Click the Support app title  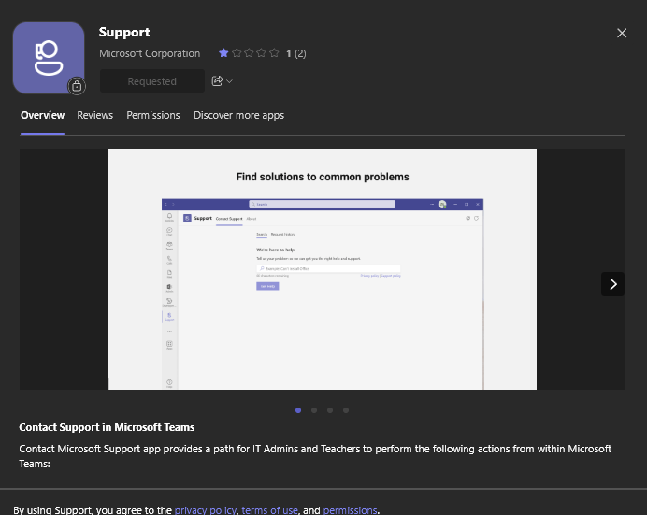click(124, 32)
